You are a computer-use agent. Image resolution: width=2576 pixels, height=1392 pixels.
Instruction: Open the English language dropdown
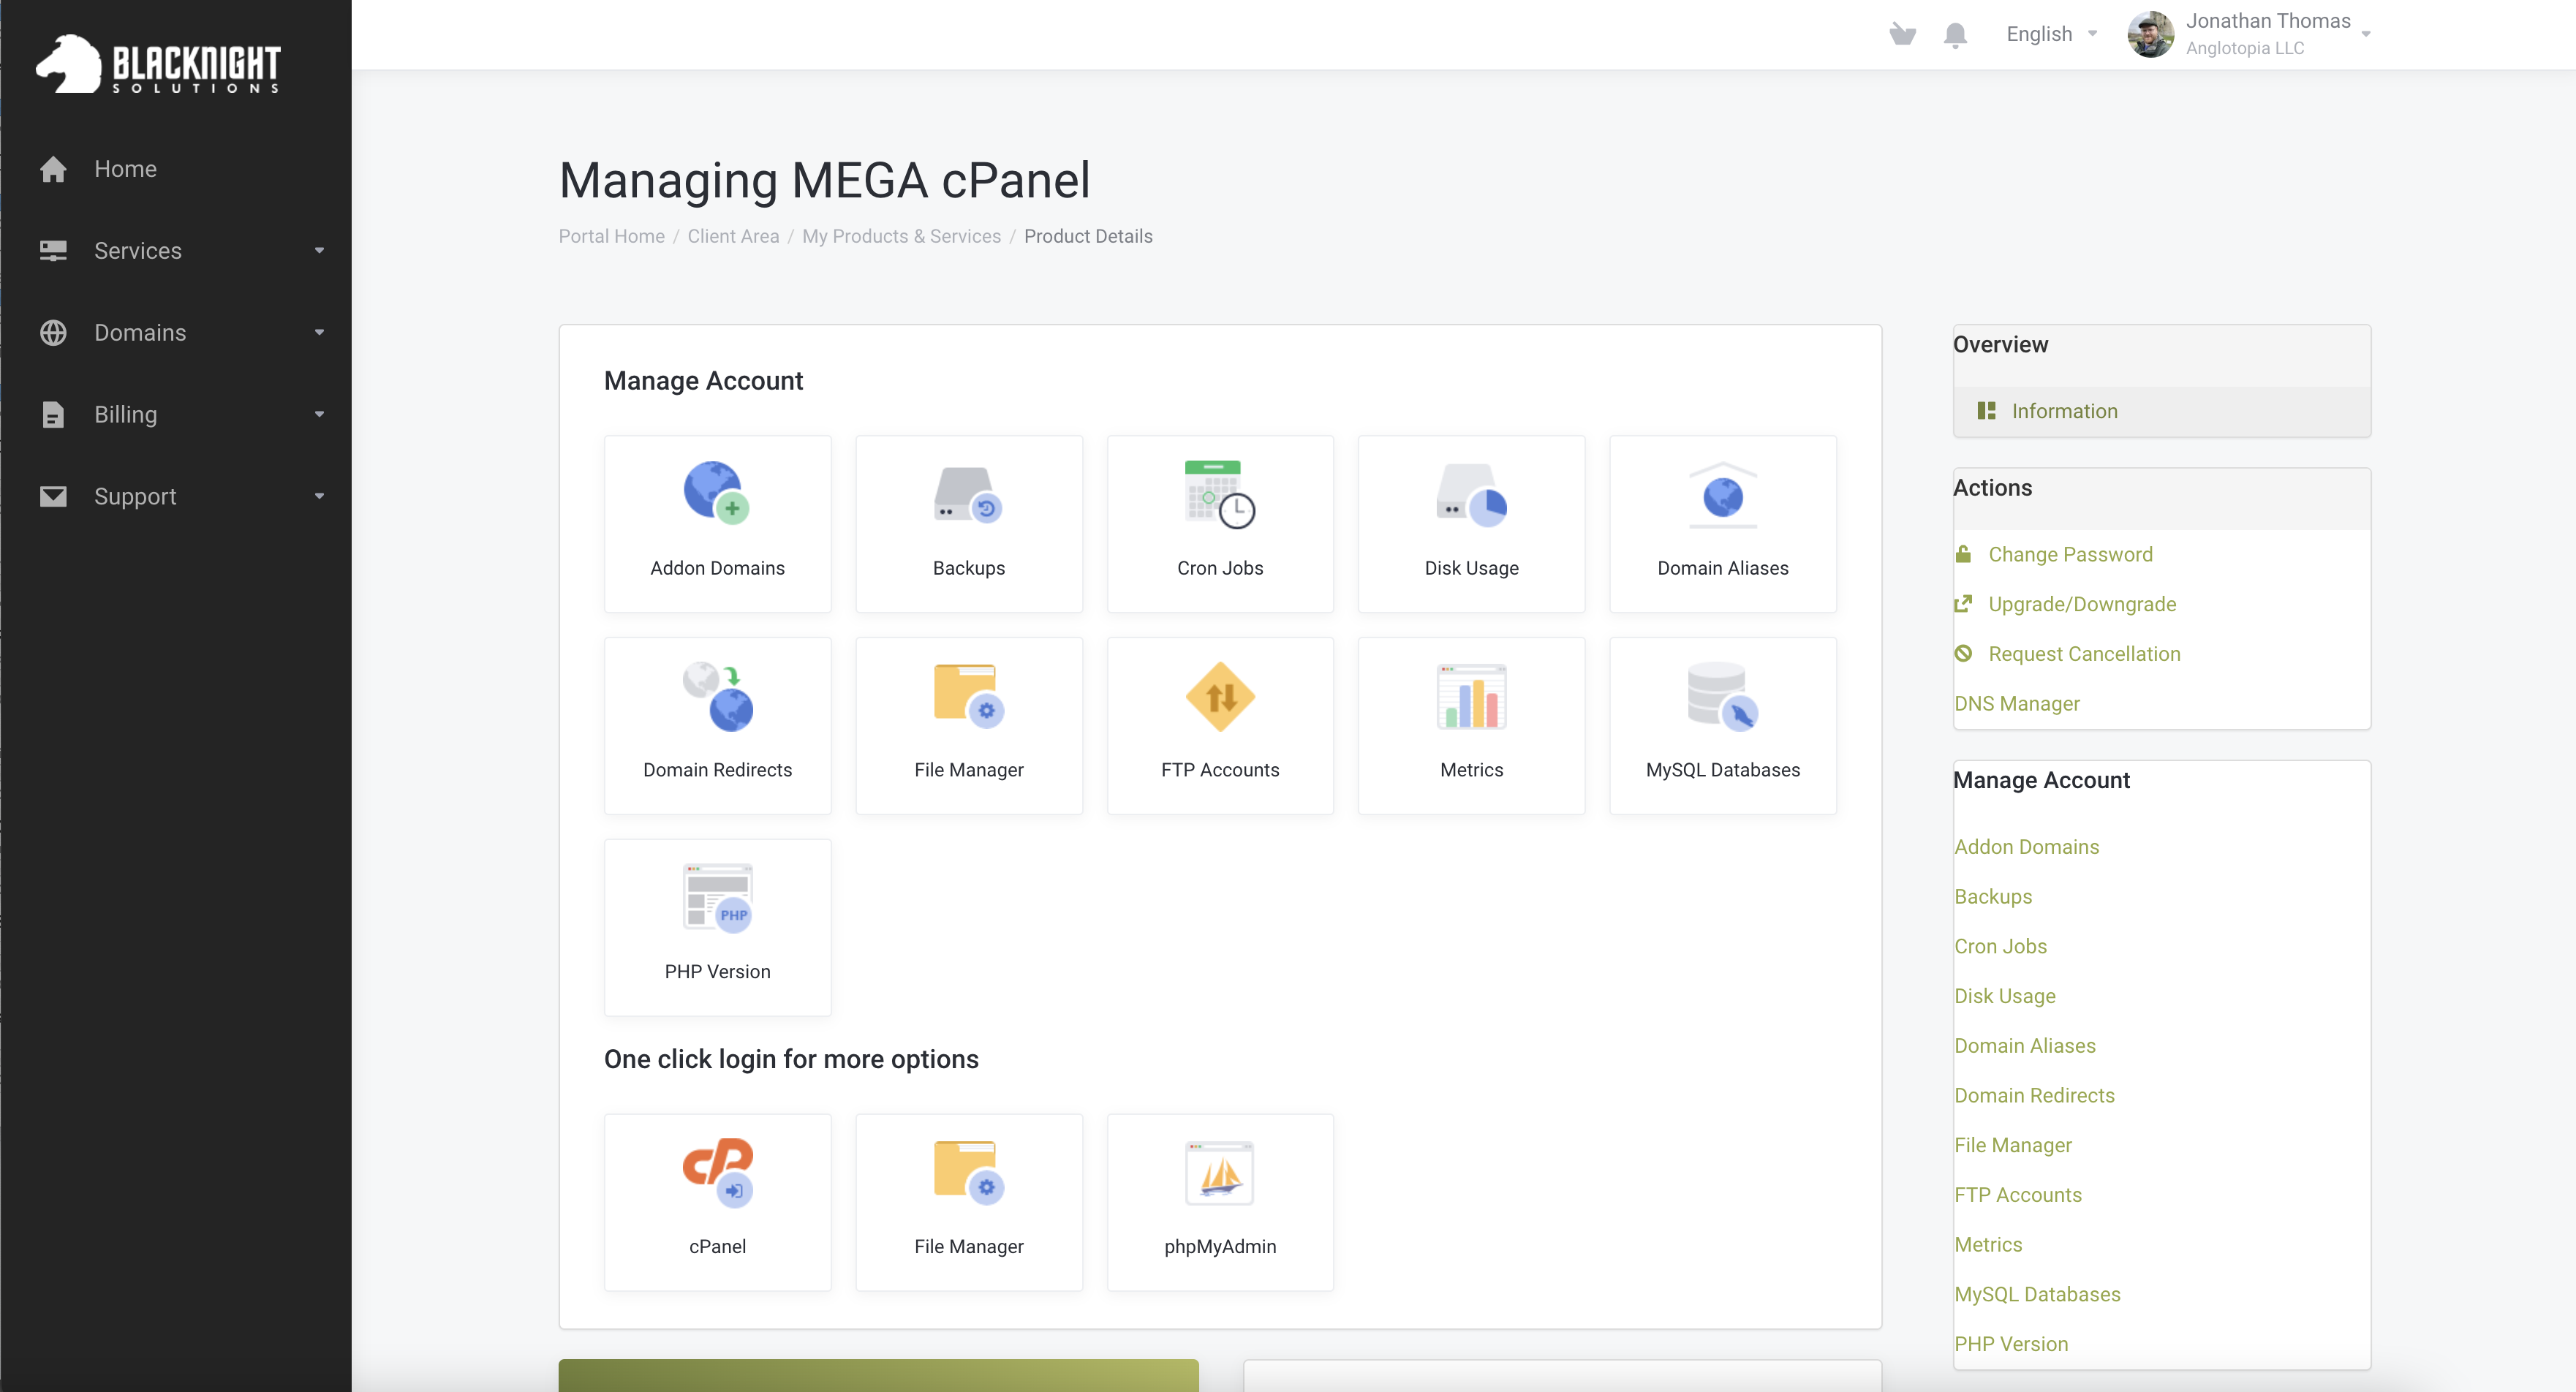tap(2051, 34)
